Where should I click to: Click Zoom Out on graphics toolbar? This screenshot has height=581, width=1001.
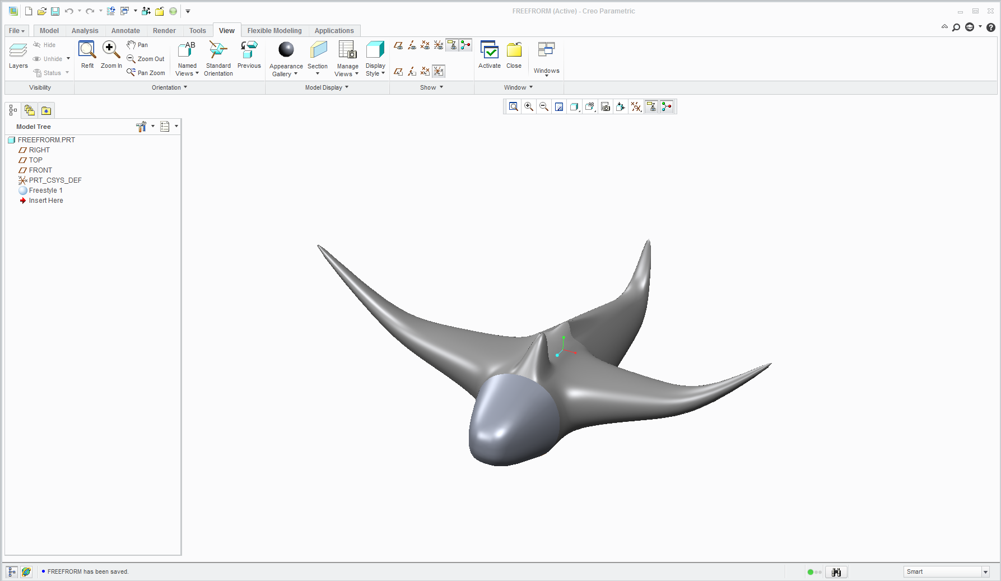coord(543,106)
